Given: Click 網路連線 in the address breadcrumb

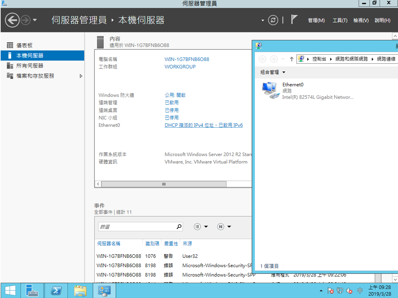Looking at the screenshot, I should [x=386, y=59].
